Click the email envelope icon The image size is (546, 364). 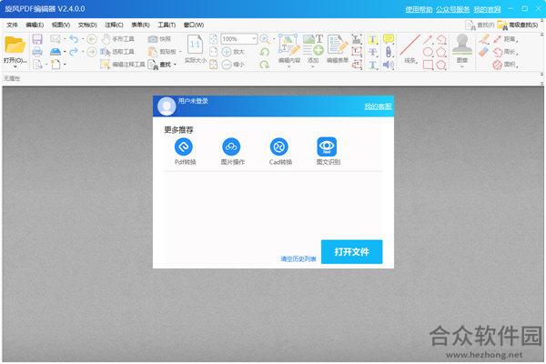[55, 39]
